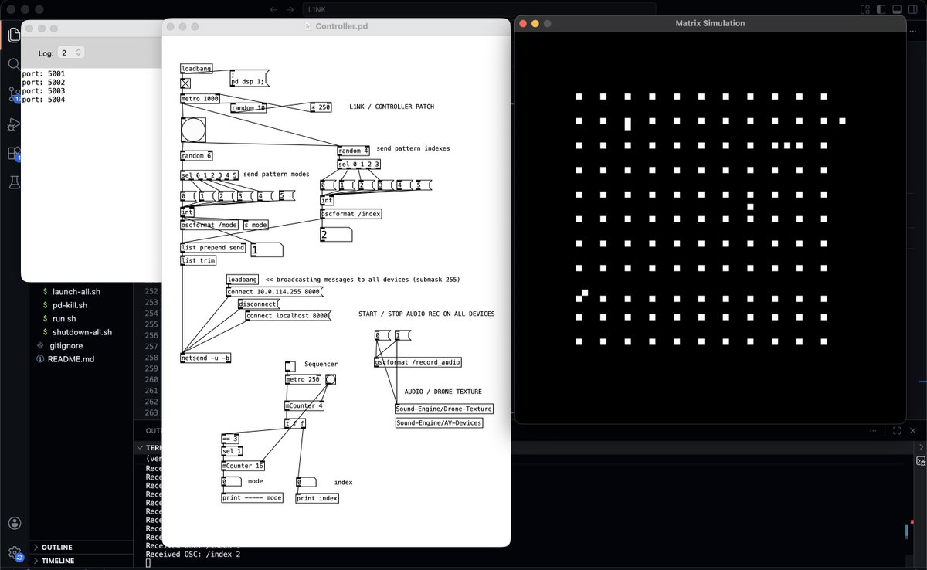Click message box 0 above oscformat /record_audio
Viewport: 927px width, 570px height.
[382, 335]
